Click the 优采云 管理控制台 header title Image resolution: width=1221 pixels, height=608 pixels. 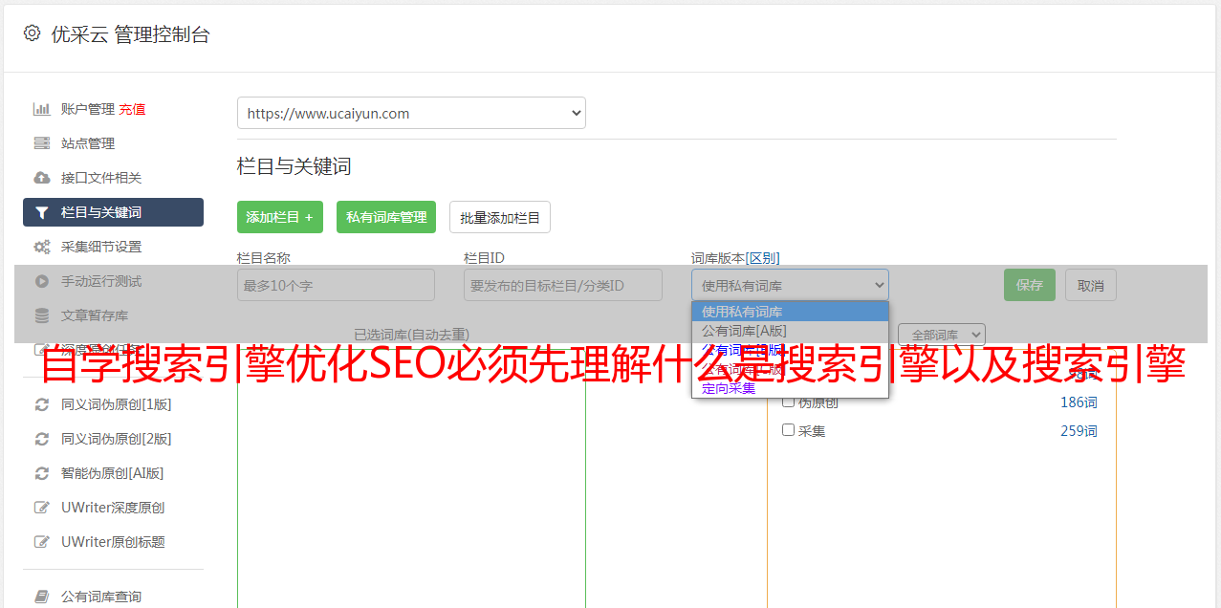(130, 34)
